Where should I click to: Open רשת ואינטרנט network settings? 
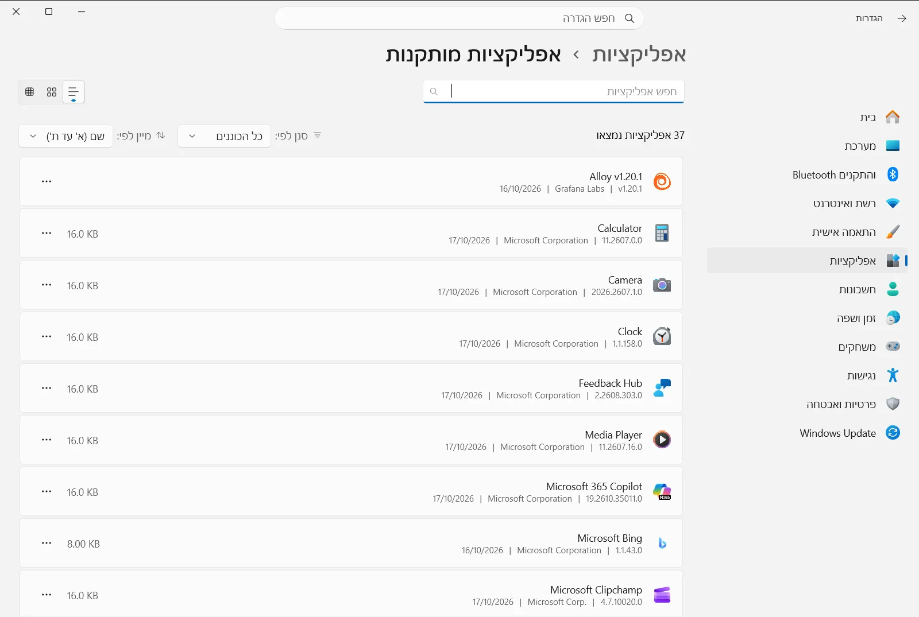[807, 203]
